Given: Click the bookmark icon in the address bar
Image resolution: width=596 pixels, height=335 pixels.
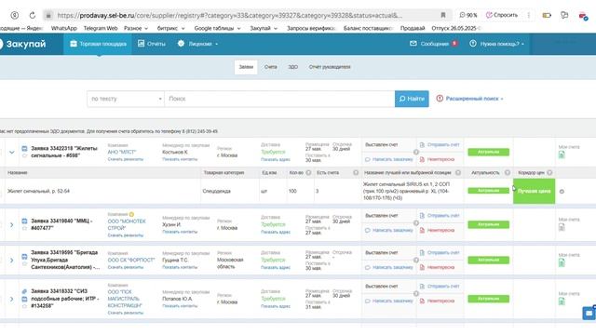Looking at the screenshot, I should (x=443, y=15).
